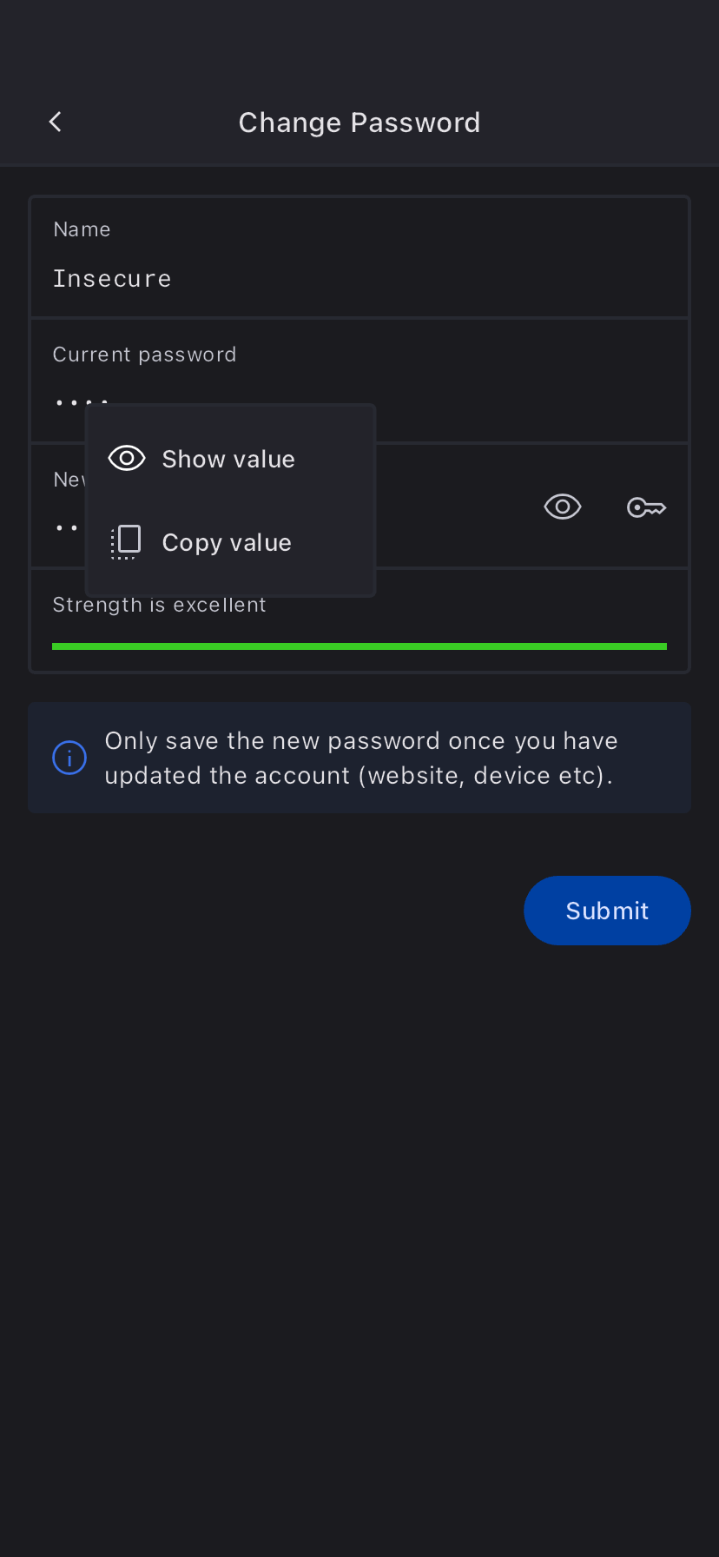
Task: Click the "Name" field label
Action: tap(82, 229)
